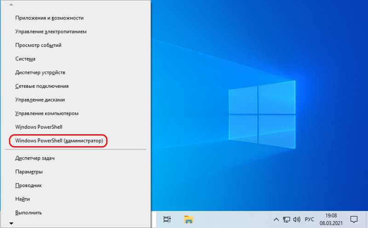Click the menu scroll-up arrow
The height and width of the screenshot is (228, 368).
coord(11,5)
